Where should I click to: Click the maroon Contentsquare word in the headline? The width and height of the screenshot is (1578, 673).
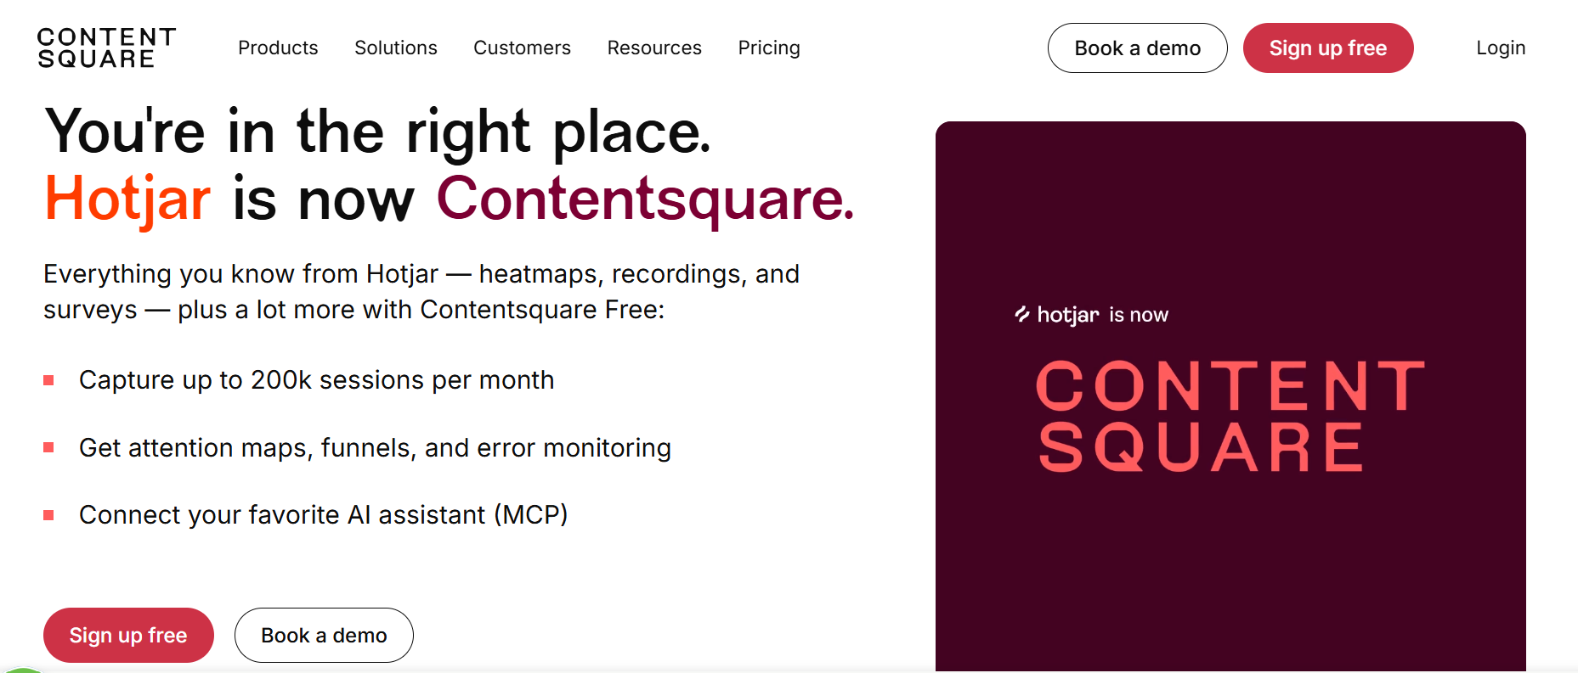646,200
